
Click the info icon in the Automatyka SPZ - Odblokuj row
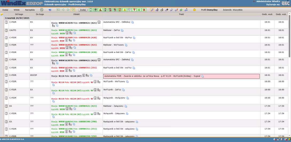(x=99, y=23)
